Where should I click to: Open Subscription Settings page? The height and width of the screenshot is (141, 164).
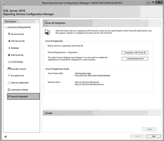[19, 90]
